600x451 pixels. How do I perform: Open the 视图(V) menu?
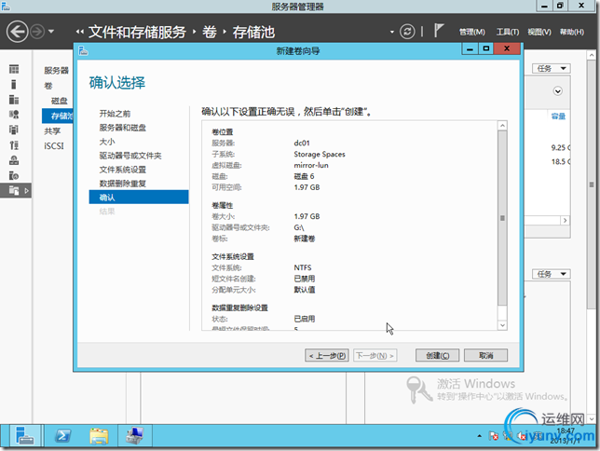click(539, 33)
